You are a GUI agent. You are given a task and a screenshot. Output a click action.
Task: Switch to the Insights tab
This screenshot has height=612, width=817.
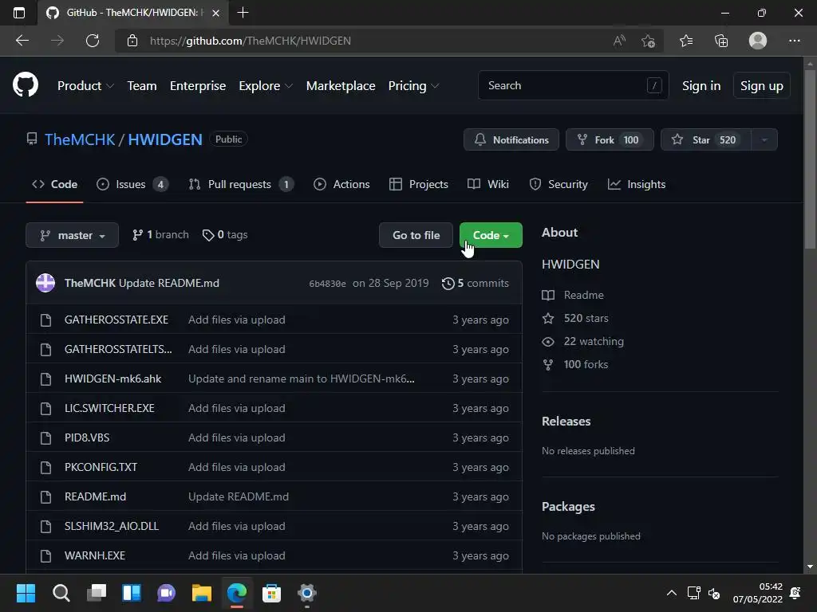click(x=637, y=184)
